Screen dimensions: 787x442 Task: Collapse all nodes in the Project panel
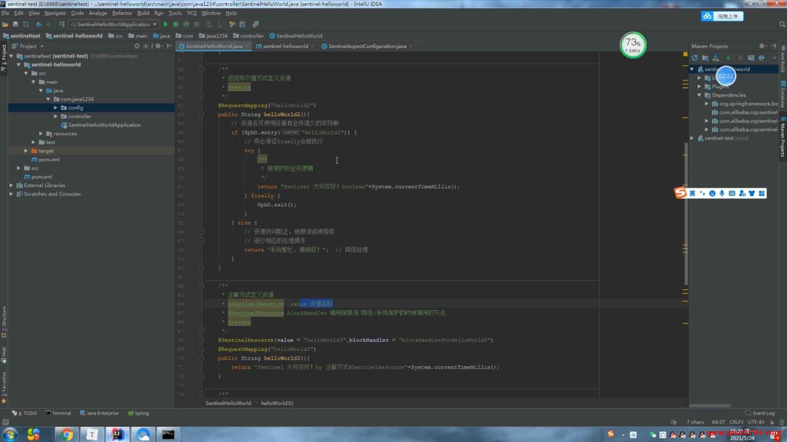146,46
